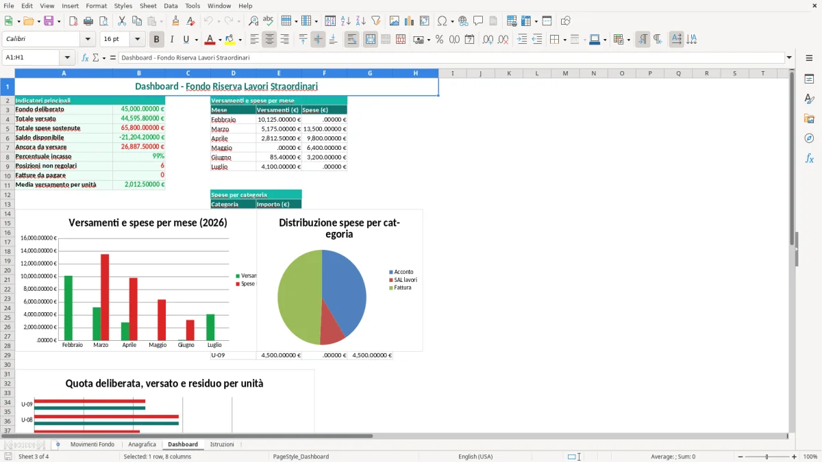Open conditional formatting dropdown arrow

(x=628, y=40)
